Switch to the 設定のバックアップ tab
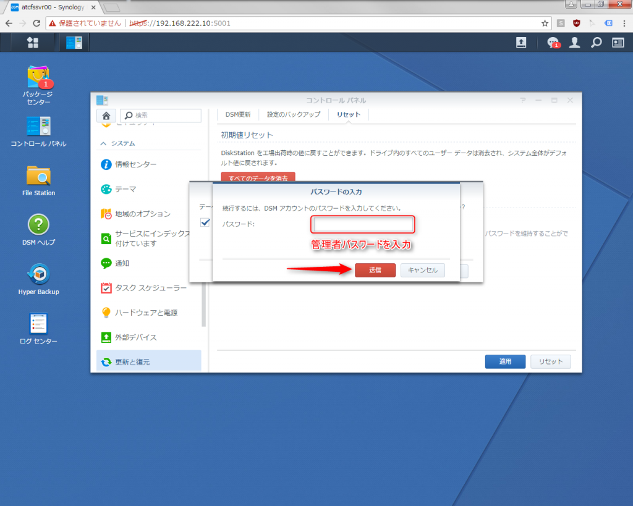The height and width of the screenshot is (506, 633). [x=294, y=114]
